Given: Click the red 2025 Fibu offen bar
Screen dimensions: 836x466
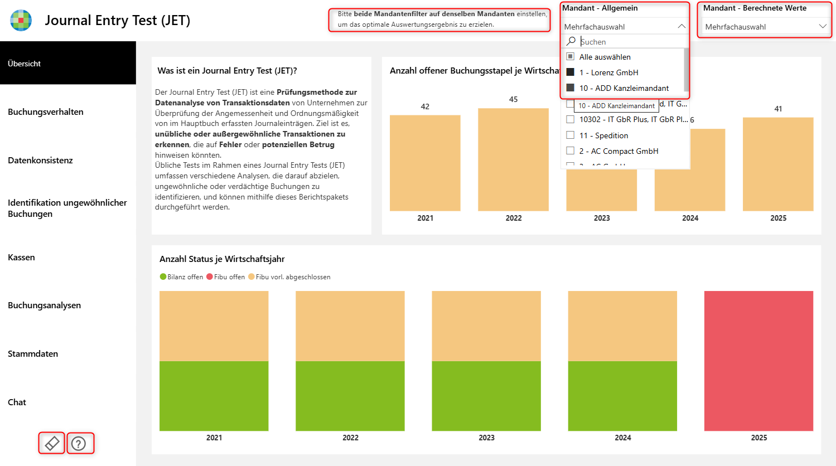Looking at the screenshot, I should [x=758, y=361].
